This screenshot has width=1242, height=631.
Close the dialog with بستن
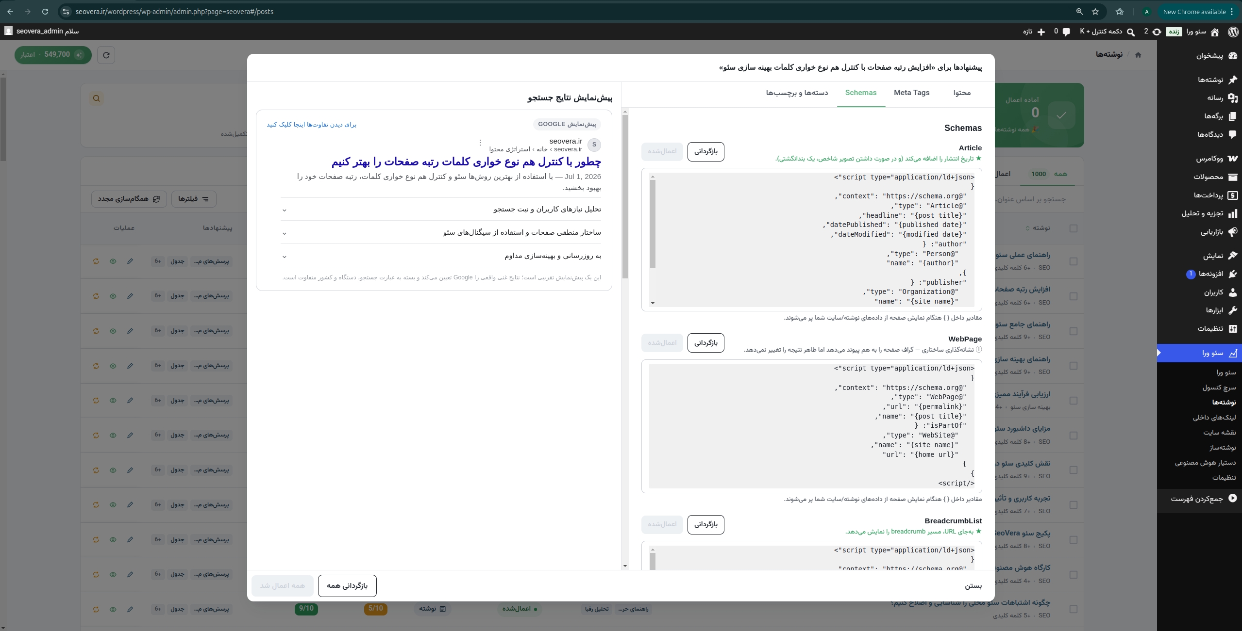coord(973,586)
